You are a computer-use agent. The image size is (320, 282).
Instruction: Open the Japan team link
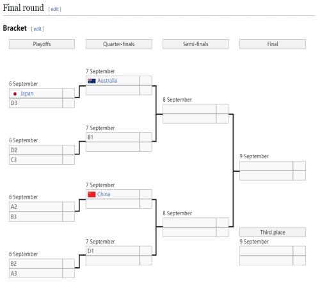(27, 94)
